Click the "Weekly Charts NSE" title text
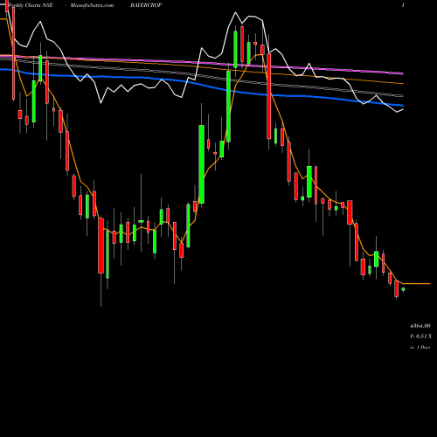This screenshot has height=437, width=437. coord(31,5)
